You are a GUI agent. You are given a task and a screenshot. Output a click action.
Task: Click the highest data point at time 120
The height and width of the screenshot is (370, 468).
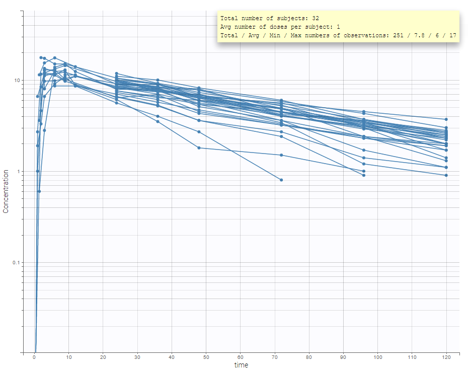[446, 119]
